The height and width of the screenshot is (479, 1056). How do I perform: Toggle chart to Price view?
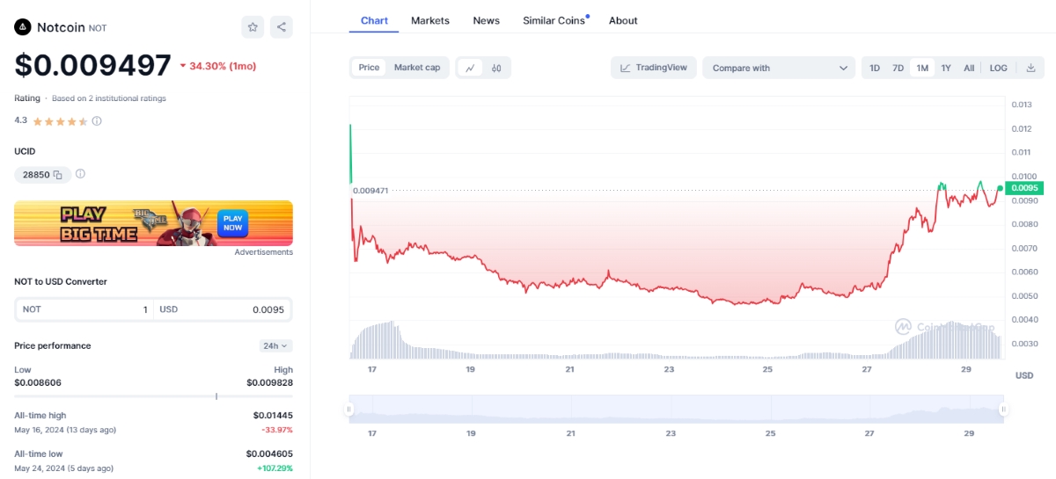pyautogui.click(x=369, y=68)
